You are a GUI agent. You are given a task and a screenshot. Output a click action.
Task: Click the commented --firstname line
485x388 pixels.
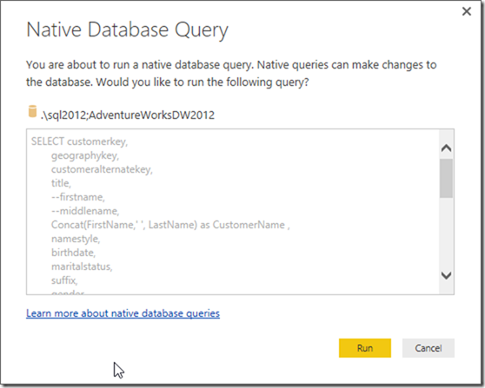78,197
